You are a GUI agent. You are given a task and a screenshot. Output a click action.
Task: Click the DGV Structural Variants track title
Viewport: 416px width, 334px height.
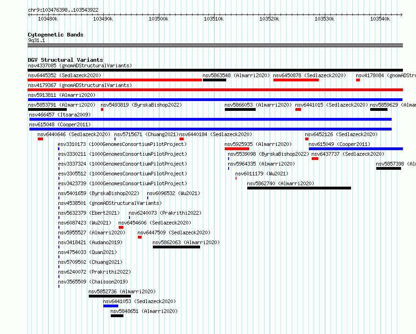tap(65, 60)
